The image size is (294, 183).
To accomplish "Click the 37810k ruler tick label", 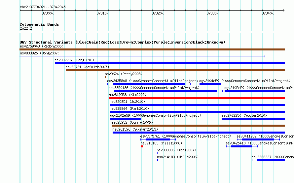I will (102, 13).
